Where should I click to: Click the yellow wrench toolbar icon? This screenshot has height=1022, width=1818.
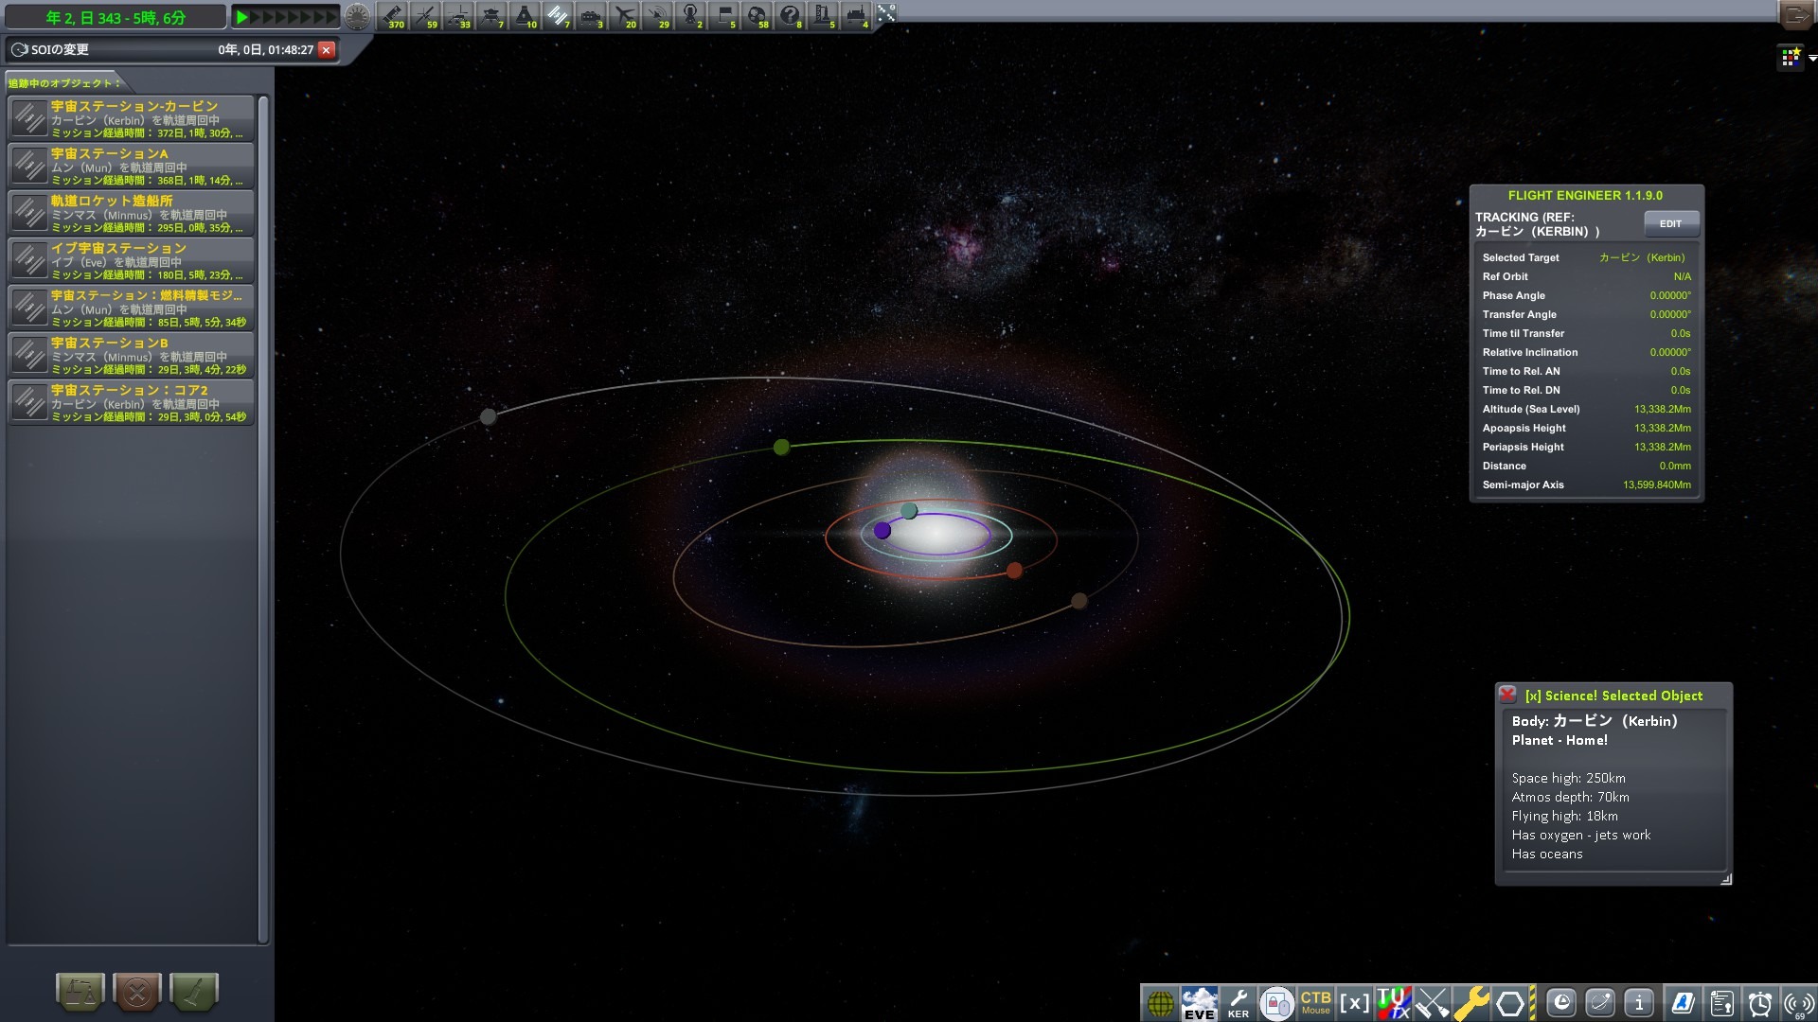pos(1470,1003)
